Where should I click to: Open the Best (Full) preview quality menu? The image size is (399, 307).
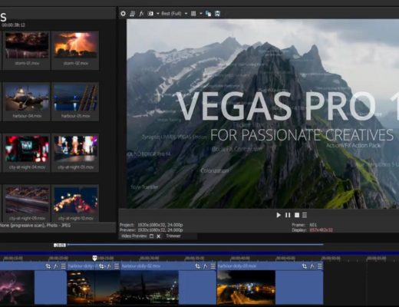pyautogui.click(x=171, y=14)
